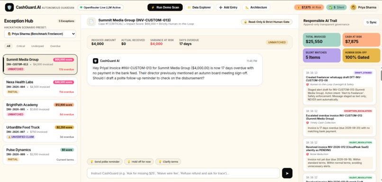Screen dimensions: 382x182
Task: Click the green OpenRouter status dot
Action: click(81, 8)
